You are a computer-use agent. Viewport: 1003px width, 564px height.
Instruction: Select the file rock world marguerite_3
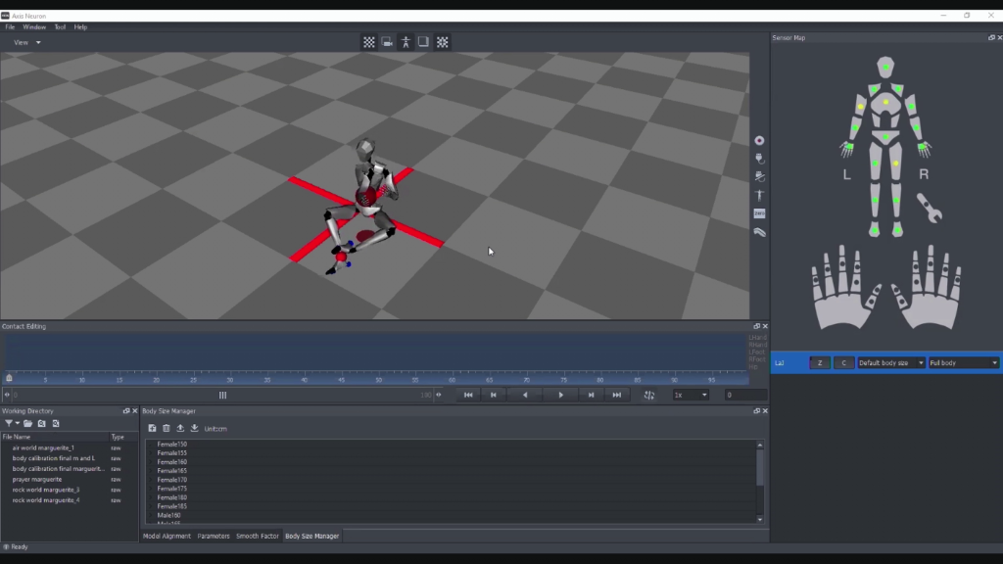click(46, 490)
